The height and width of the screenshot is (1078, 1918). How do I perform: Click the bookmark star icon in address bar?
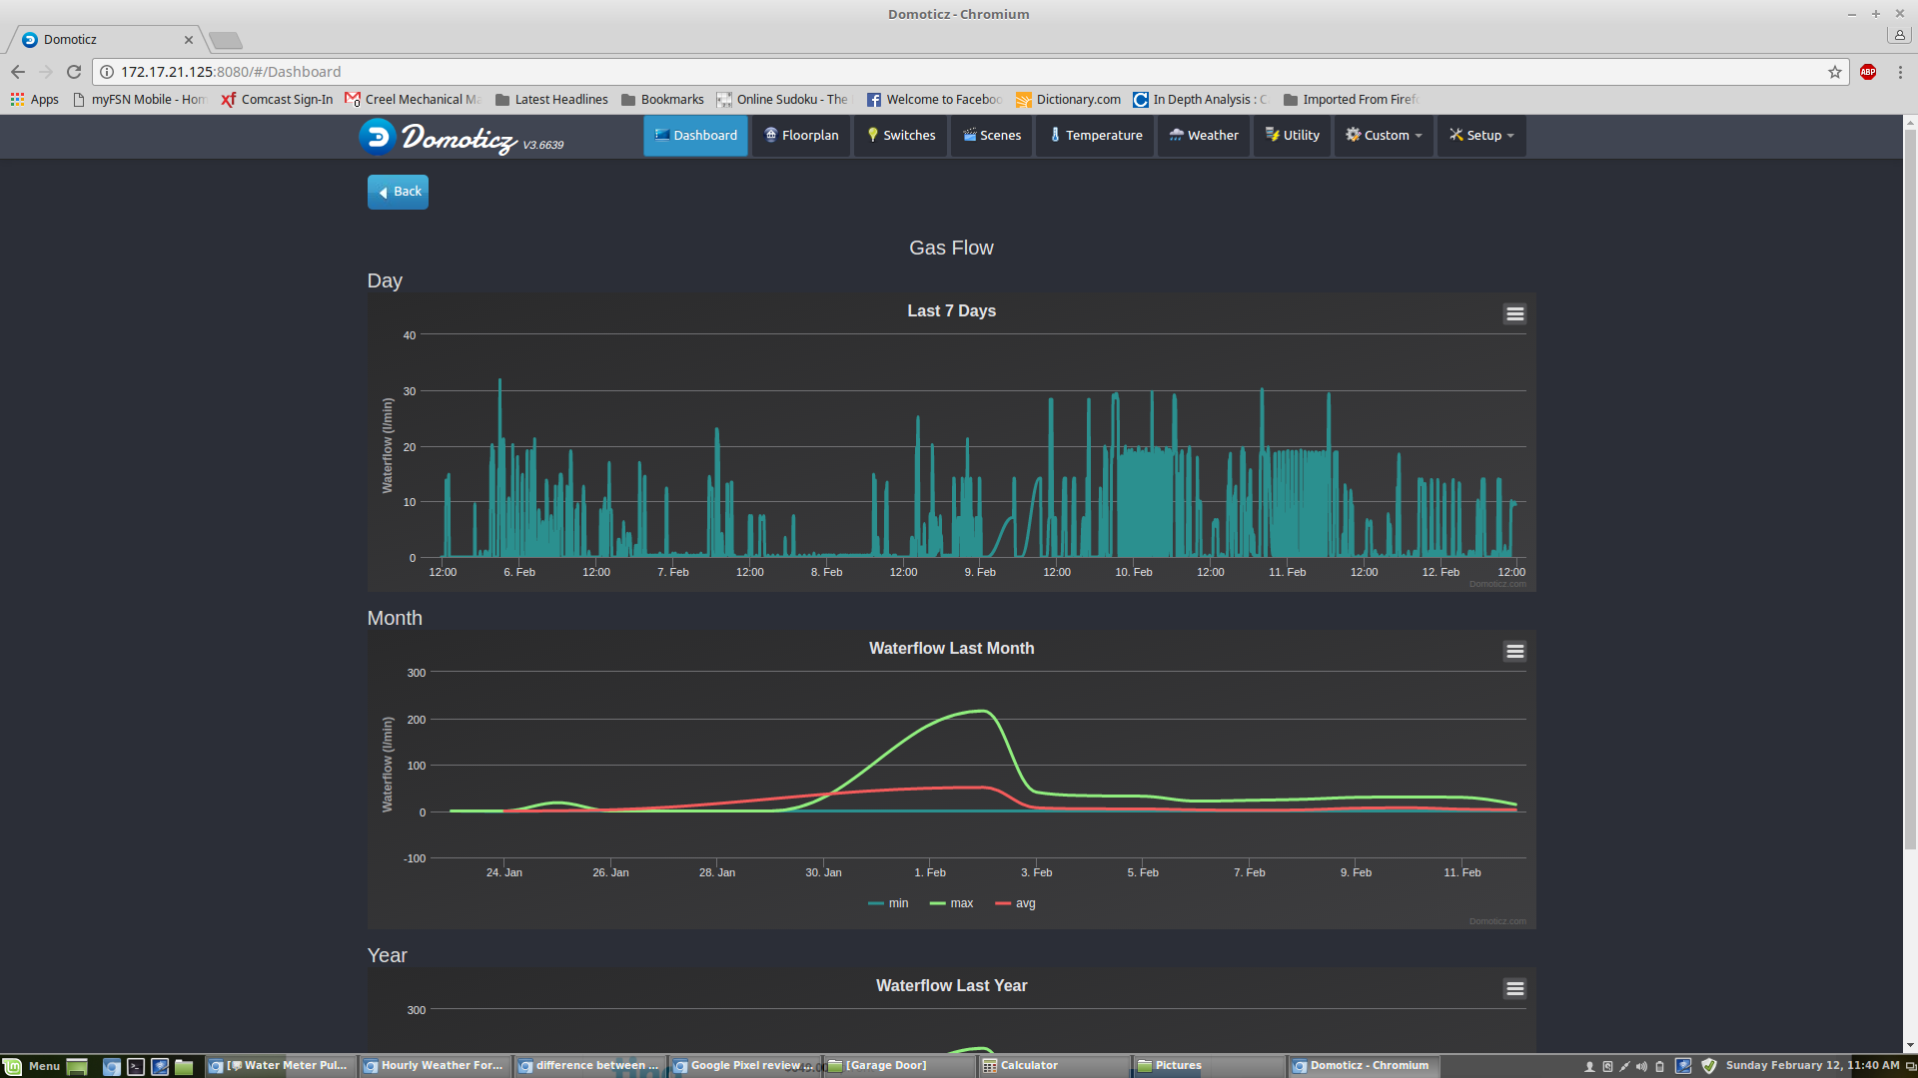tap(1835, 72)
